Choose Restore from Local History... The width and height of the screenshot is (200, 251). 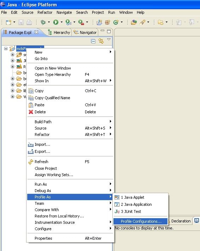(70, 216)
